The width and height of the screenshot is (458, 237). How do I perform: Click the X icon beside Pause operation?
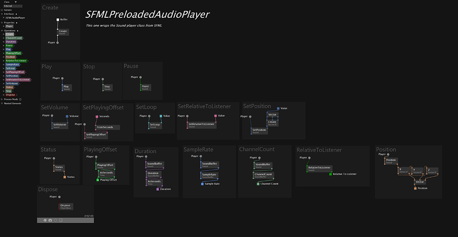pos(4,46)
